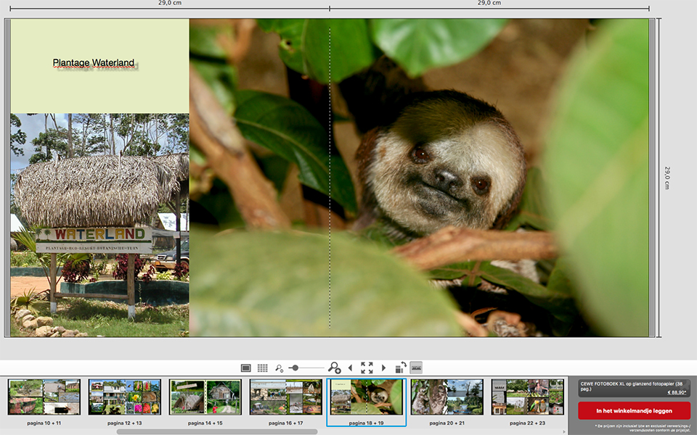Select thumbnail for pagina 20 + 21

pyautogui.click(x=447, y=397)
